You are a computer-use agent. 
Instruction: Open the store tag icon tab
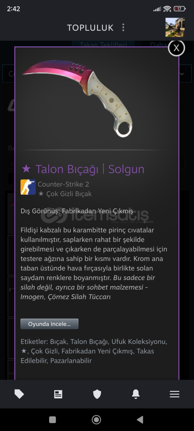click(x=19, y=394)
